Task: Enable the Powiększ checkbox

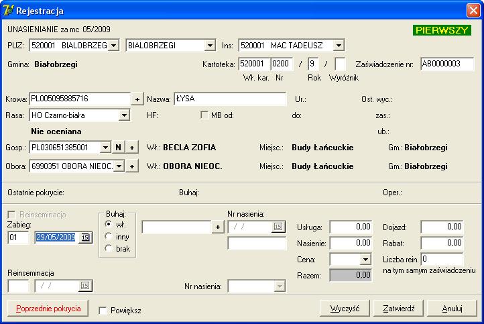Action: [103, 311]
